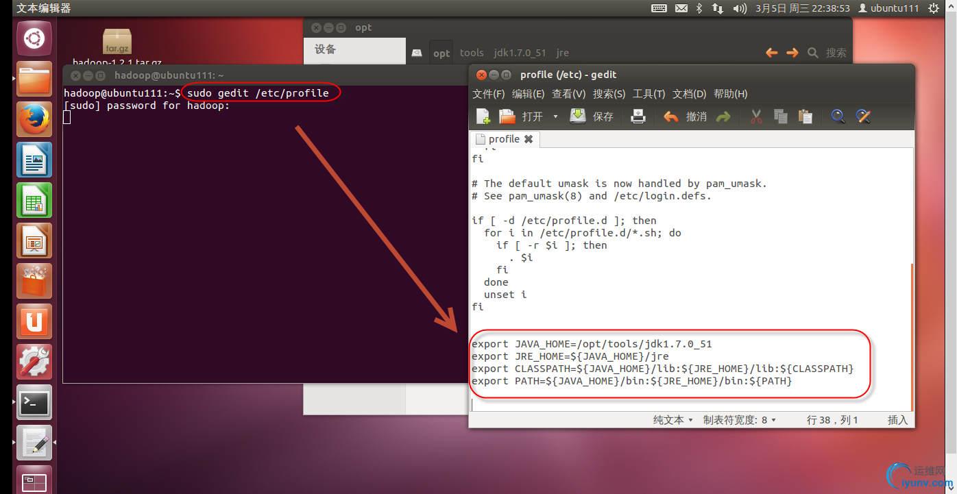Launch Firefox from the Ubuntu dock
The width and height of the screenshot is (957, 494).
pos(34,119)
